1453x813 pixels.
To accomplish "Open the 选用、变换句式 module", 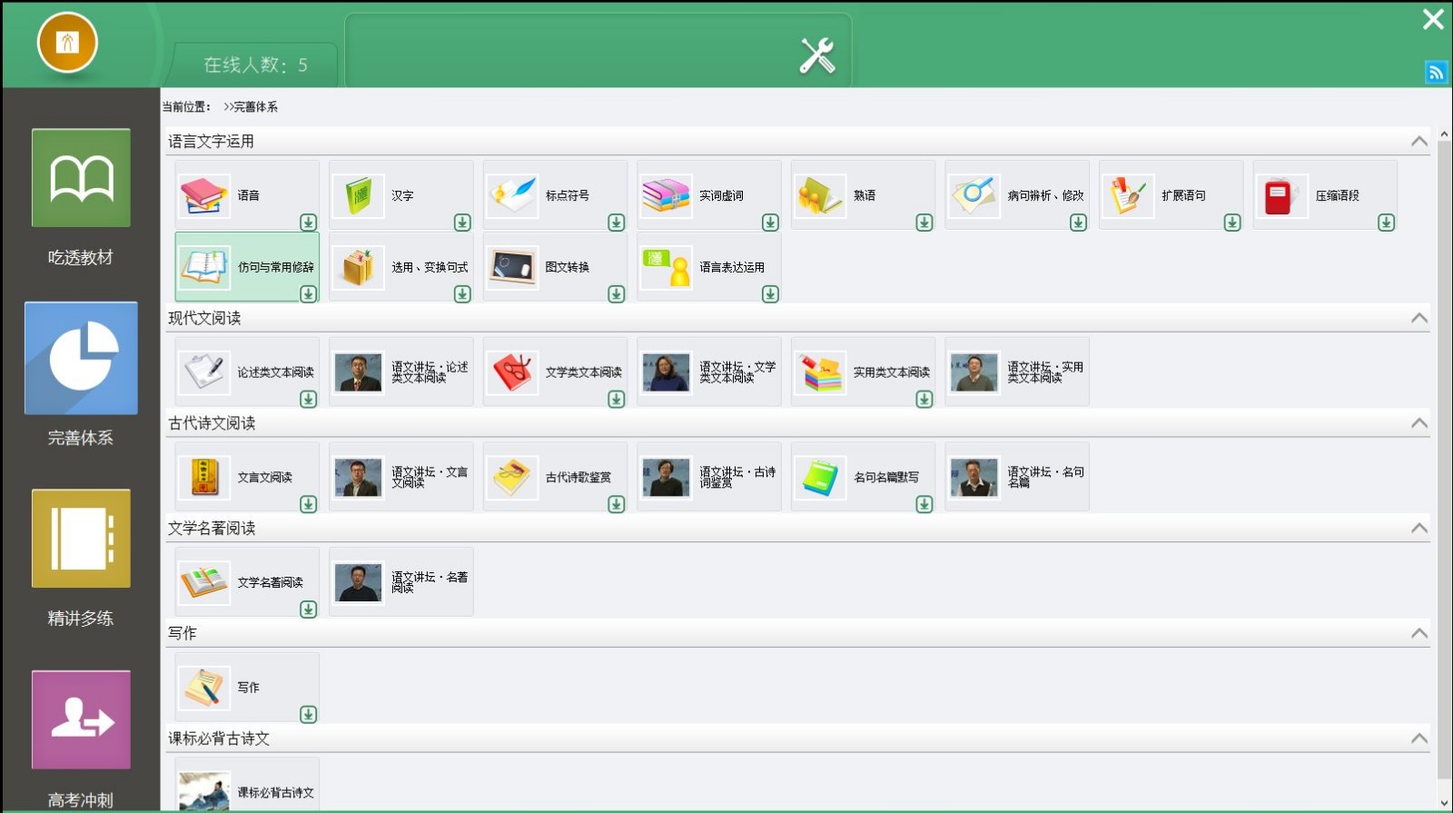I will coord(401,267).
